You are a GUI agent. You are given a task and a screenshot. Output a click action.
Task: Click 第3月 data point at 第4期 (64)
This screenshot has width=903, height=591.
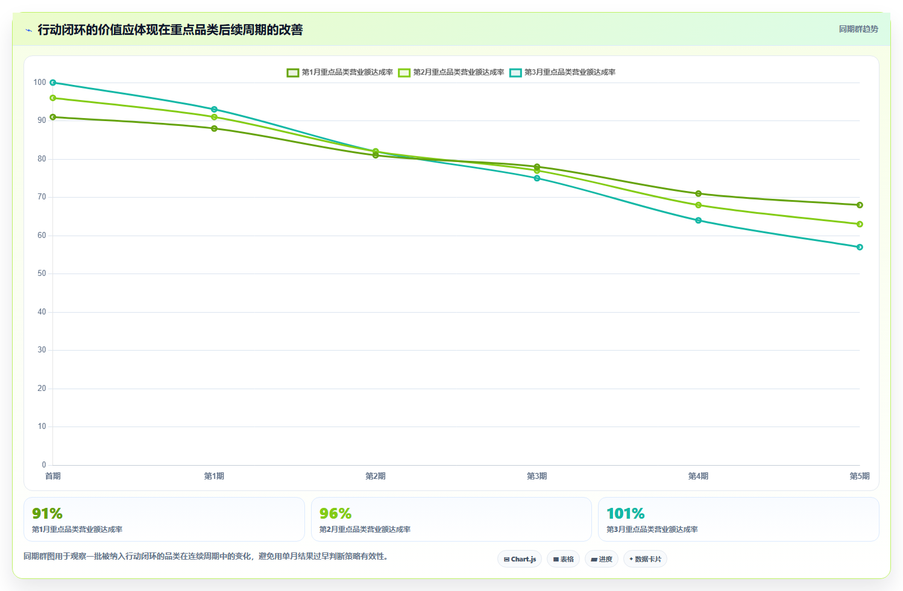click(x=698, y=220)
